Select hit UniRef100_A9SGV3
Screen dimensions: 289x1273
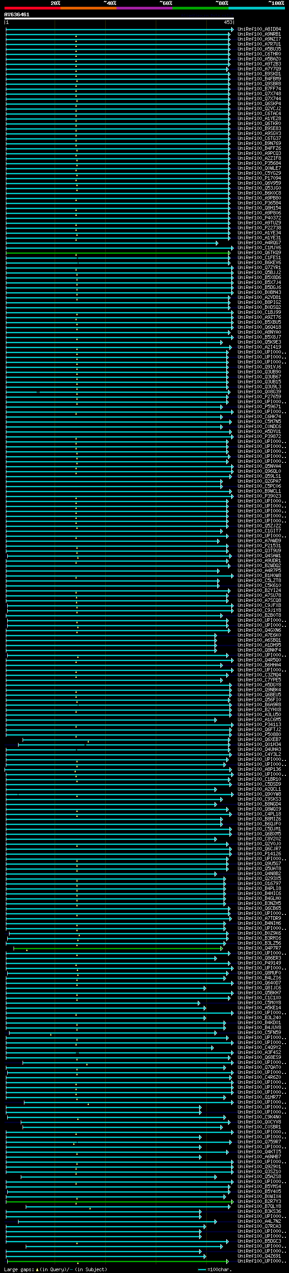click(x=259, y=133)
